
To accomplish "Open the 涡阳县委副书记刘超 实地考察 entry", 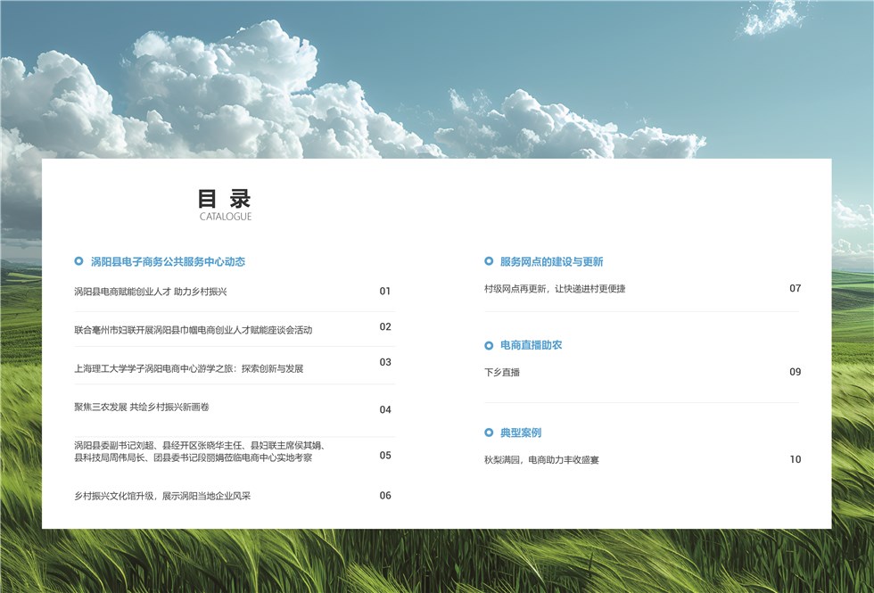I will (199, 451).
